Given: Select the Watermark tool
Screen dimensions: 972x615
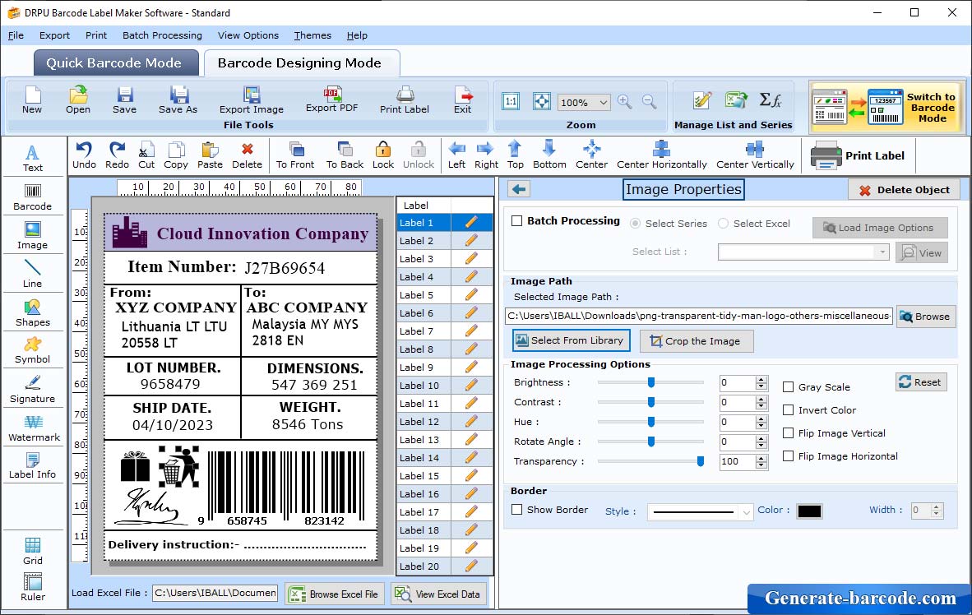Looking at the screenshot, I should [34, 428].
